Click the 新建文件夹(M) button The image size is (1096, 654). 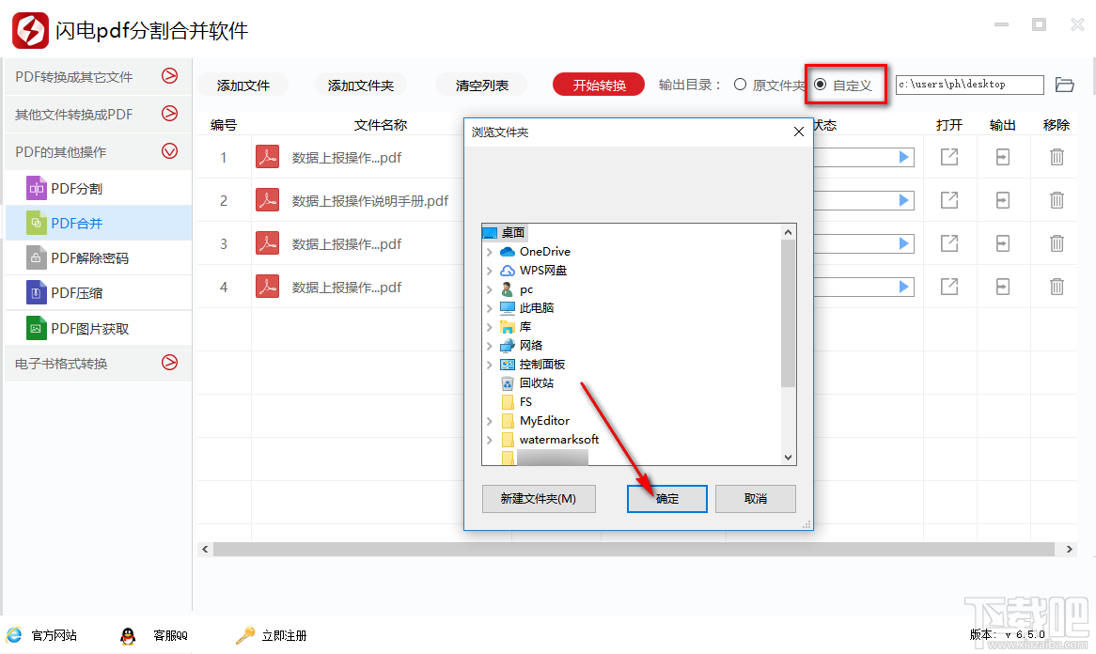539,499
